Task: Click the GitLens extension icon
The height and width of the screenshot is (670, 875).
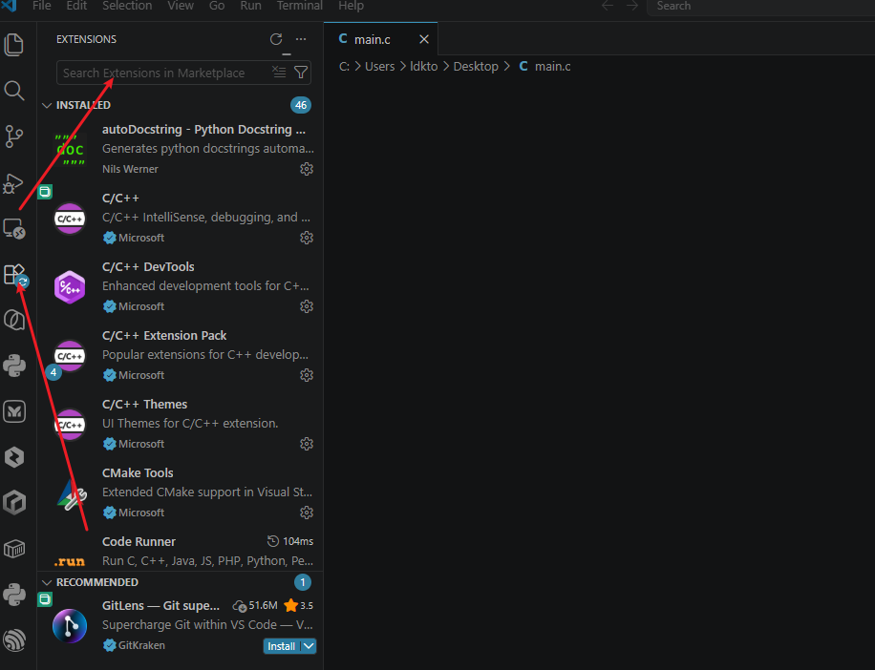Action: tap(70, 625)
